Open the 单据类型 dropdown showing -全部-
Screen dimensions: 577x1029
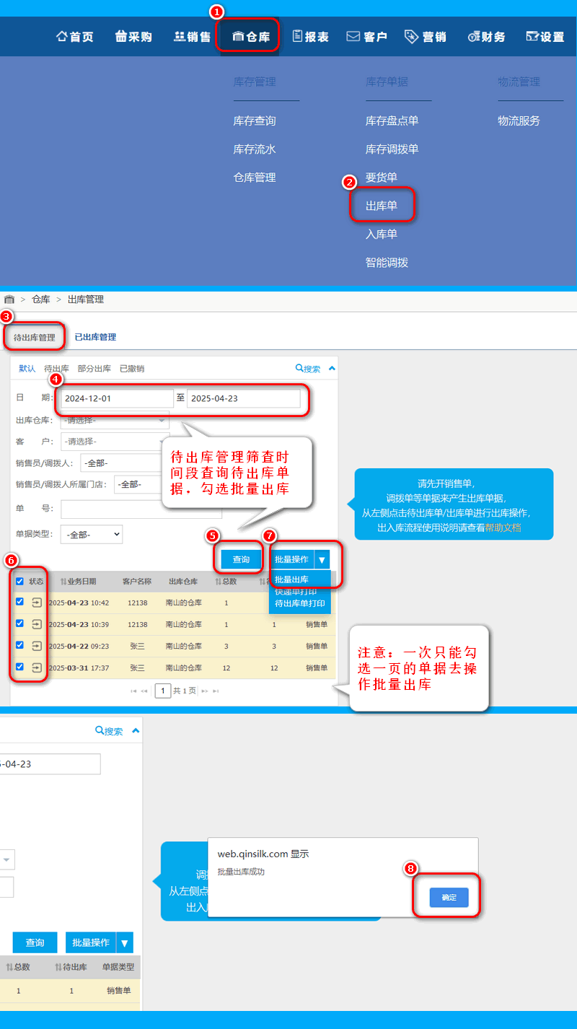point(92,534)
